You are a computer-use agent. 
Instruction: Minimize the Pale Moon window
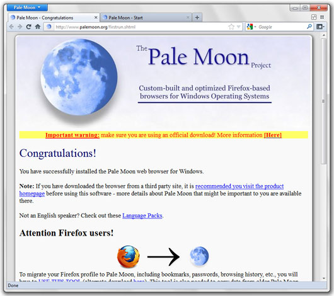point(295,8)
